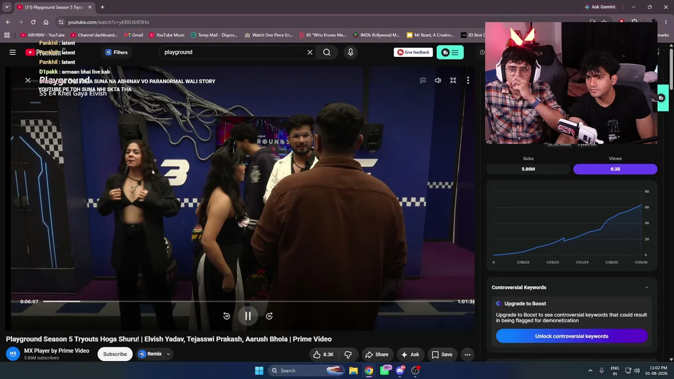Seek using the video progress bar
Viewport: 674px width, 379px height.
click(248, 301)
